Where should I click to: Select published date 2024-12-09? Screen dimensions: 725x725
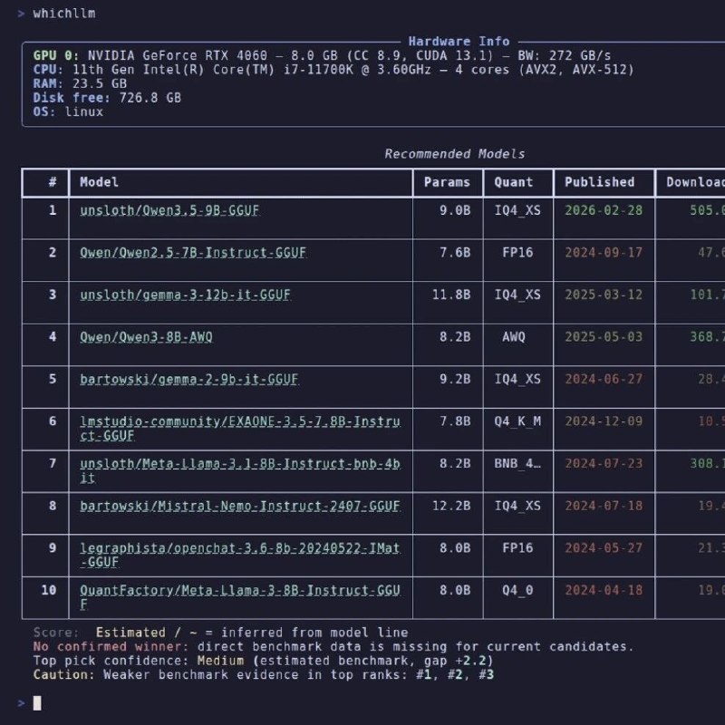pyautogui.click(x=604, y=421)
